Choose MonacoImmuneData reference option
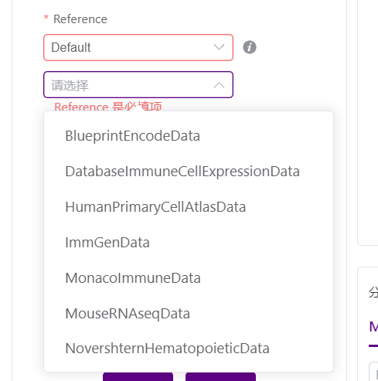This screenshot has height=381, width=378. coord(189,278)
